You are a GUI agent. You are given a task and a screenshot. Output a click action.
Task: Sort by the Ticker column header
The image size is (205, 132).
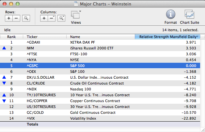pos(46,37)
